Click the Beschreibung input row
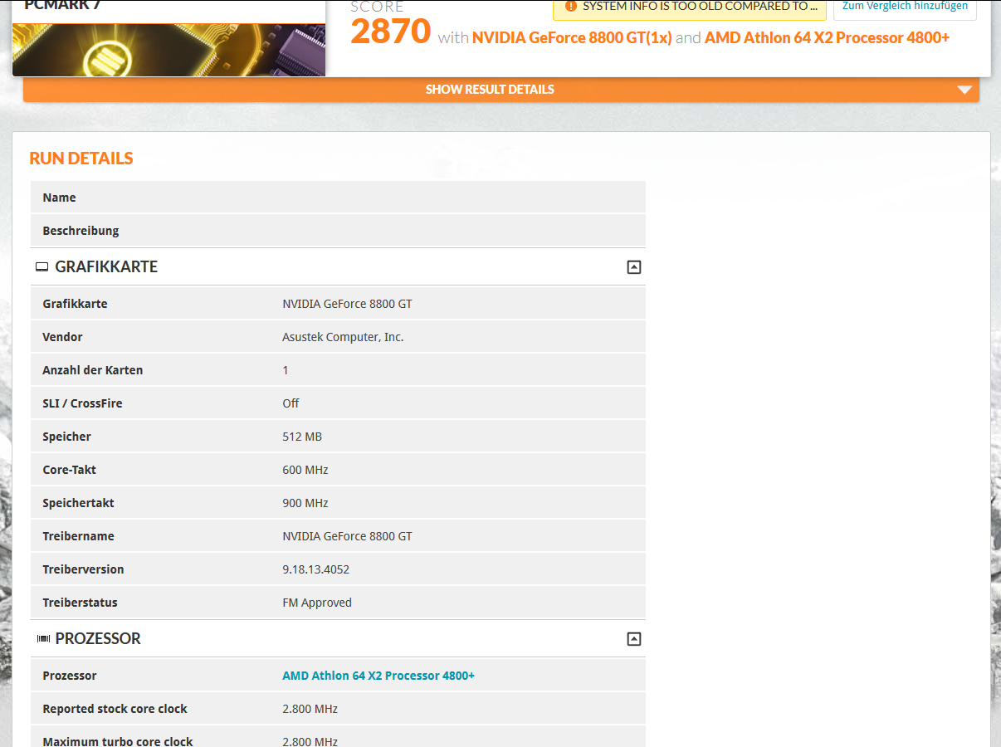This screenshot has height=747, width=1001. [x=338, y=230]
